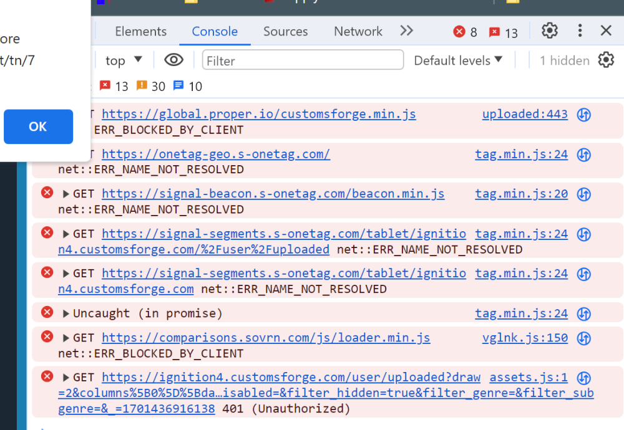Switch to the Network tab
Screen dimensions: 624x430
358,31
